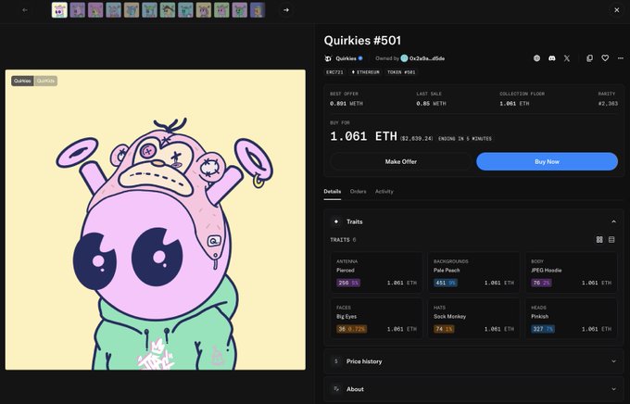This screenshot has width=630, height=404.
Task: Open the Hats Sock Monkey trait card
Action: pyautogui.click(x=473, y=319)
